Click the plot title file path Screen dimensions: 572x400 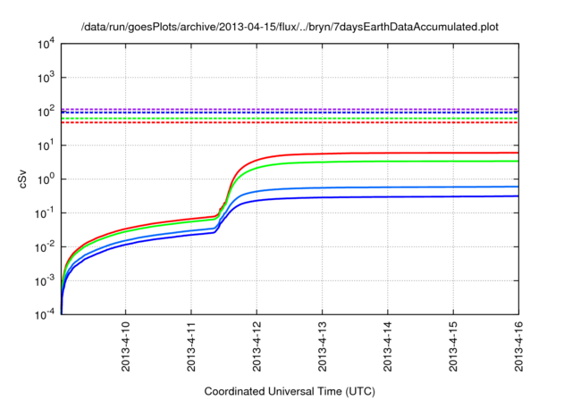[x=290, y=27]
